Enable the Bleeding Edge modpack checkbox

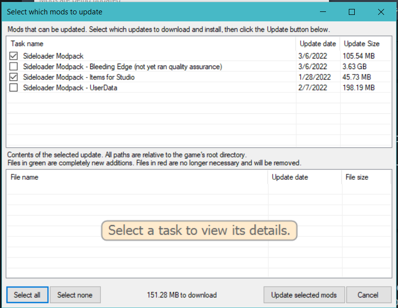(x=13, y=67)
